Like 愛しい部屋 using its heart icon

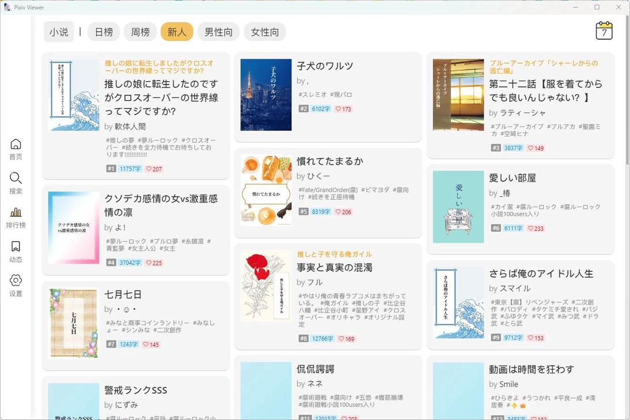[530, 228]
